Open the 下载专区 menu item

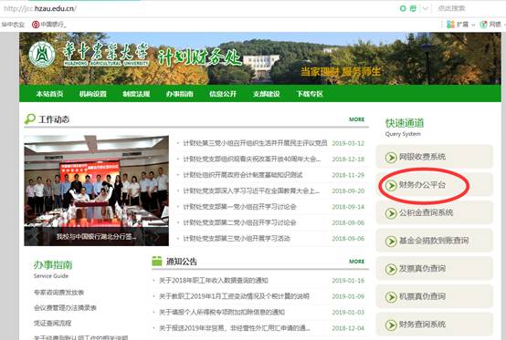click(310, 94)
